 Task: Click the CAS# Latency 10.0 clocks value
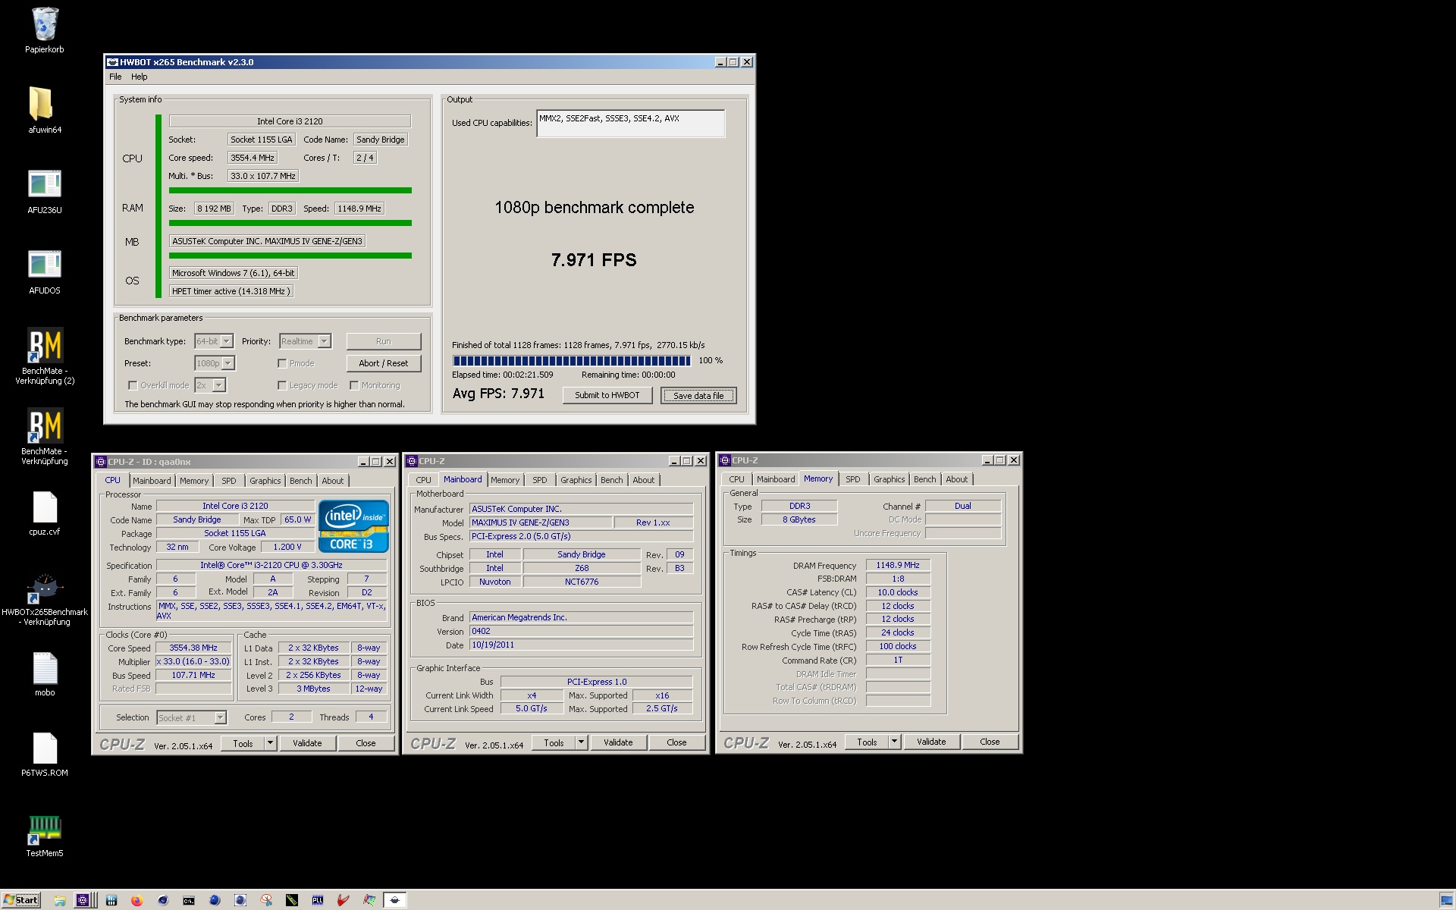[x=898, y=592]
